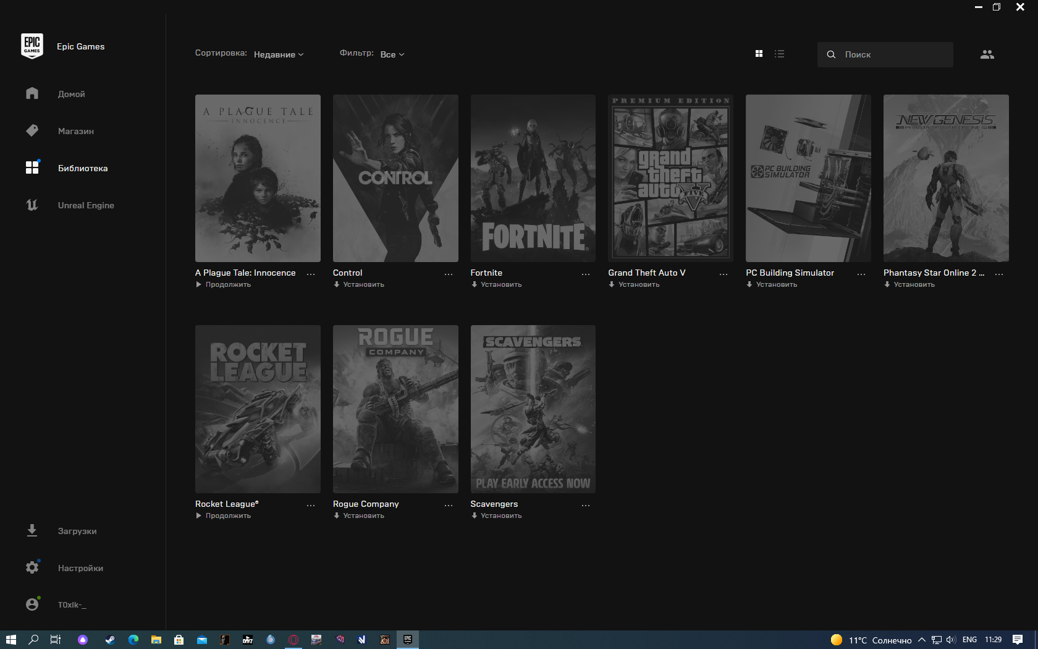Switch to grid view

tap(759, 54)
